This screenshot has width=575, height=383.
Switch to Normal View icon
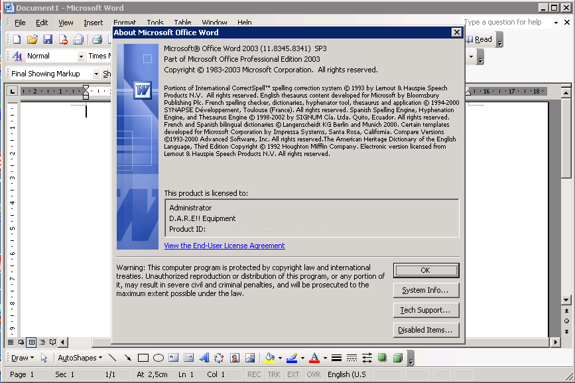click(11, 343)
